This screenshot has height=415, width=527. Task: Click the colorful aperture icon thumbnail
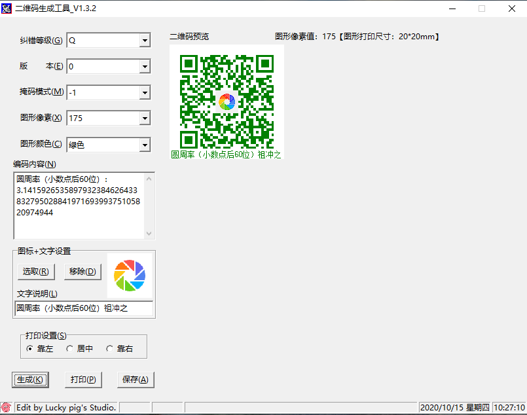coord(130,276)
